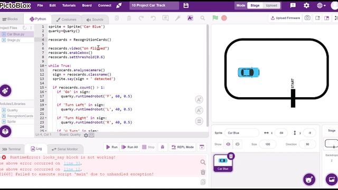Open the Edit menu
Screen dimensions: 338x190
point(52,5)
